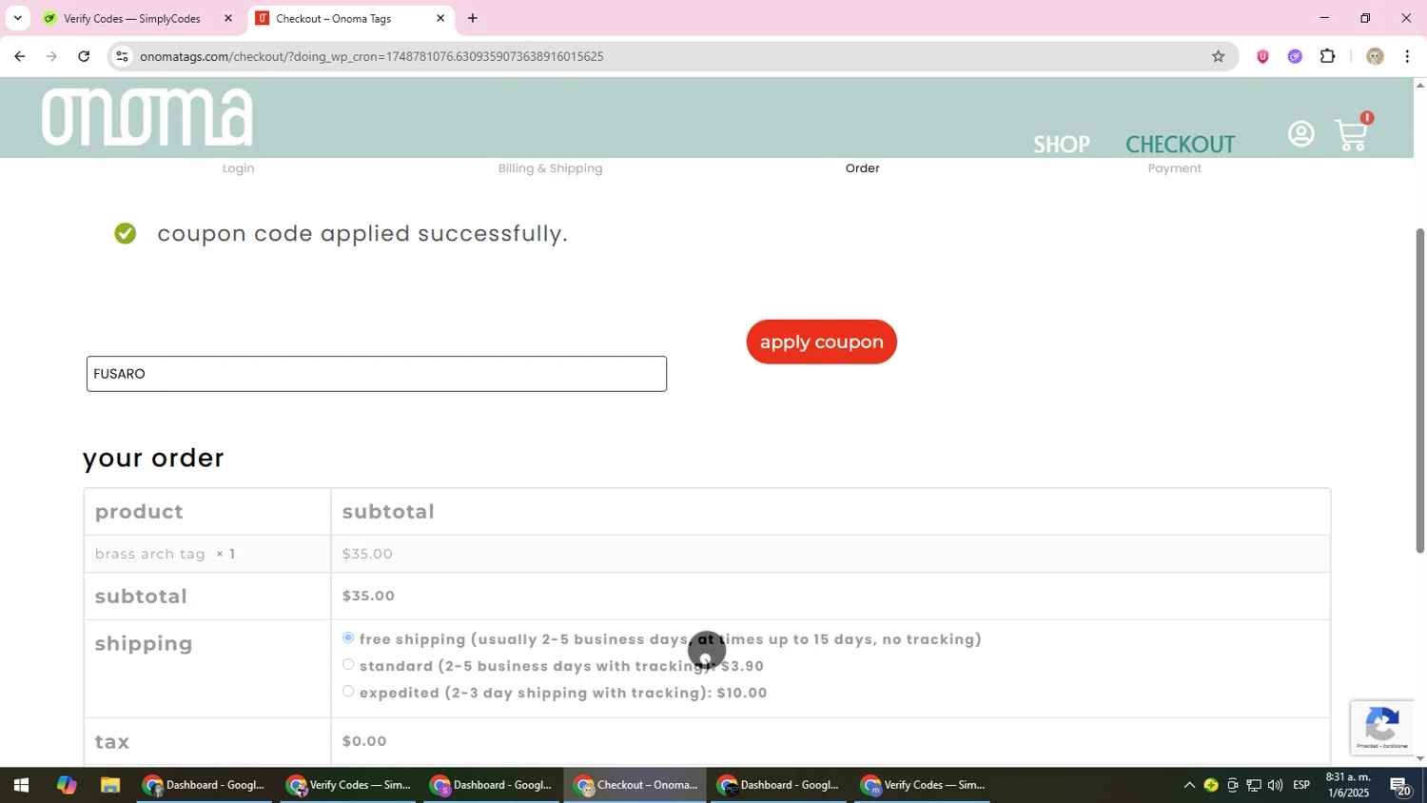1427x803 pixels.
Task: Go to the Order step
Action: 862,168
